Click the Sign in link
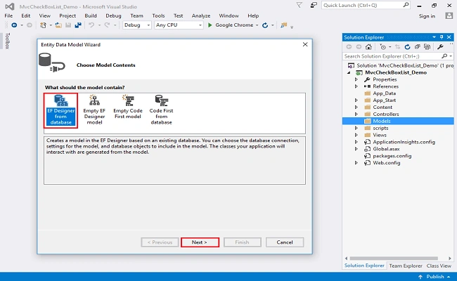 [427, 16]
